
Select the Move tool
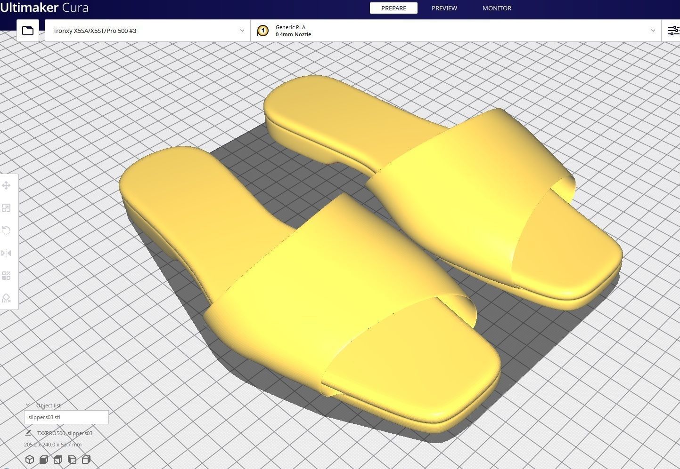pos(7,185)
